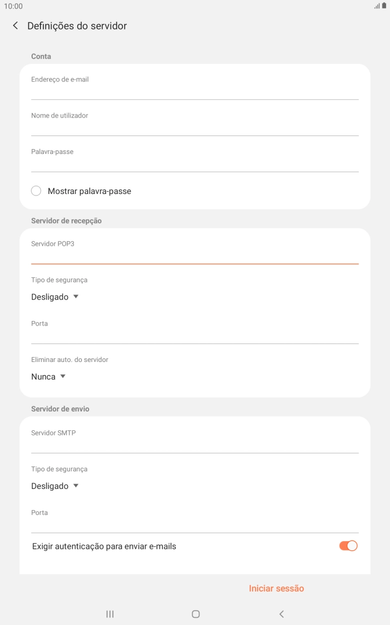Open the recent apps navigation icon
The image size is (390, 625).
(x=109, y=613)
